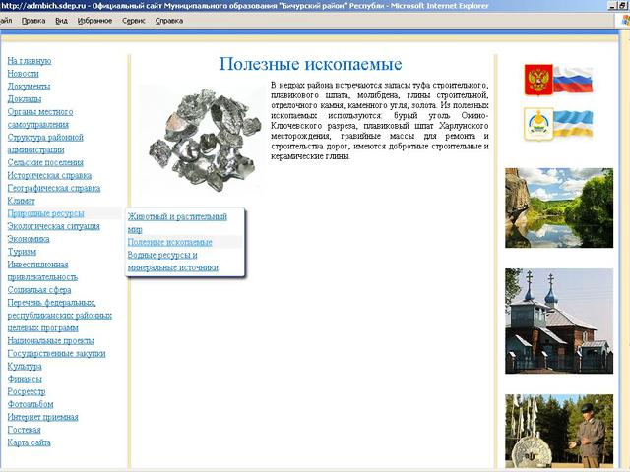630x472 pixels.
Task: Click the minerals photo in article
Action: pos(203,139)
